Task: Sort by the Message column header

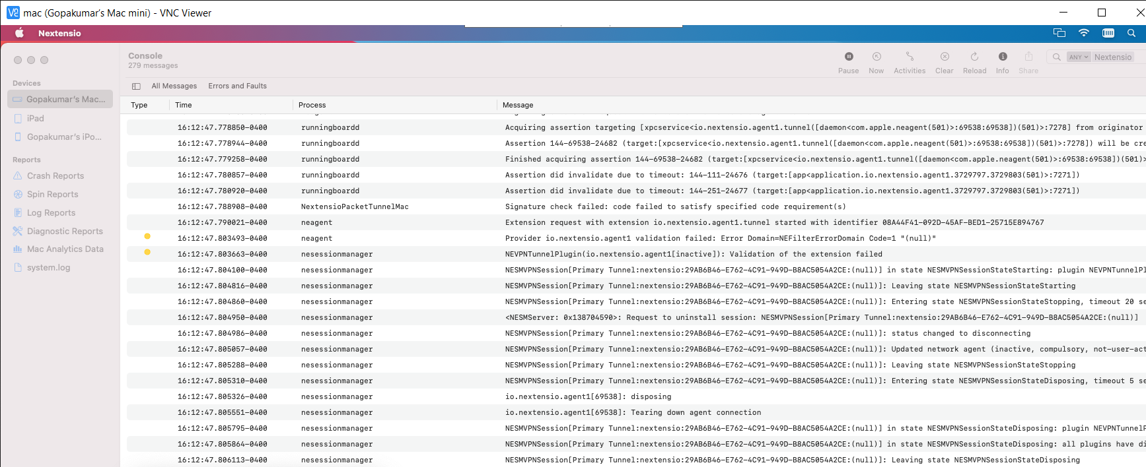Action: tap(518, 105)
